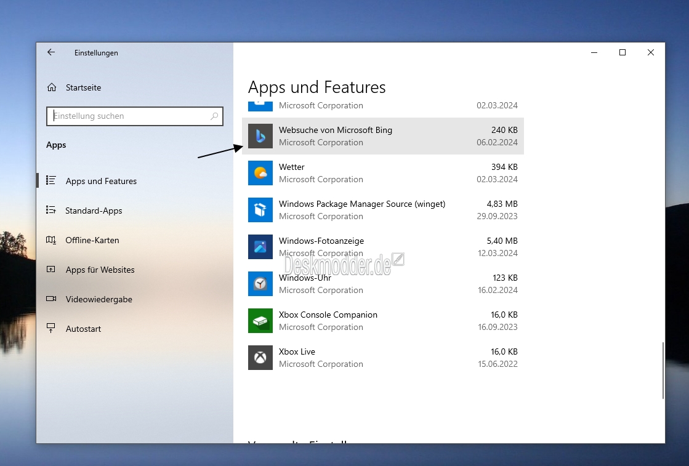Viewport: 689px width, 466px height.
Task: Select the Xbox Live app name
Action: click(297, 352)
